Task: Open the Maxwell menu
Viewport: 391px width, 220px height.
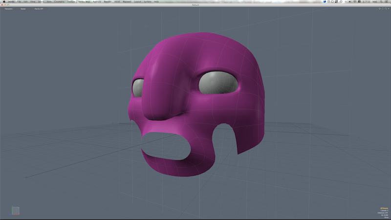Action: click(x=127, y=1)
